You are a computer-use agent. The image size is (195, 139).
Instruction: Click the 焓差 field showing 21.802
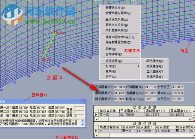[x=42, y=116]
